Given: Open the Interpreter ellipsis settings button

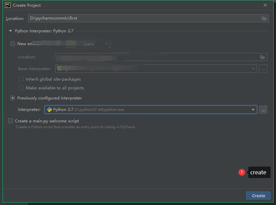Looking at the screenshot, I should click(263, 110).
